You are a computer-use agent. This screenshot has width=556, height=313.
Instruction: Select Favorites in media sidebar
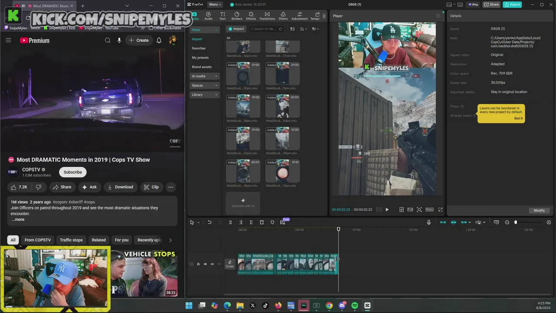[x=199, y=48]
